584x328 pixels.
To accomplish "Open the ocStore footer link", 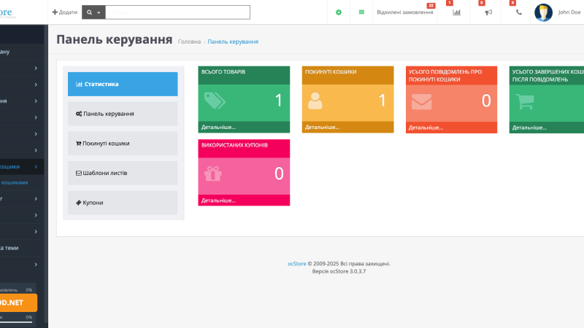I will (x=297, y=264).
